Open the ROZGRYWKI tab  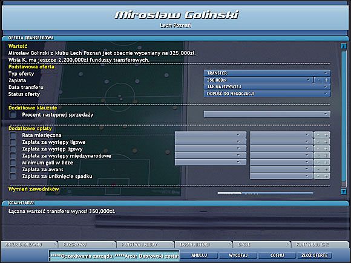pyautogui.click(x=87, y=244)
